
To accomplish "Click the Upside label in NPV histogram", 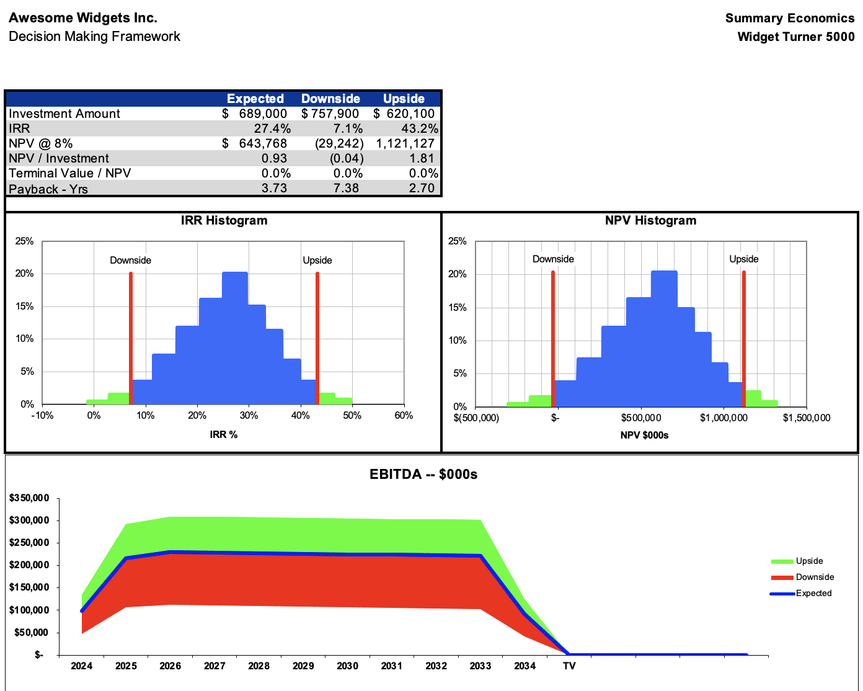I will (744, 259).
